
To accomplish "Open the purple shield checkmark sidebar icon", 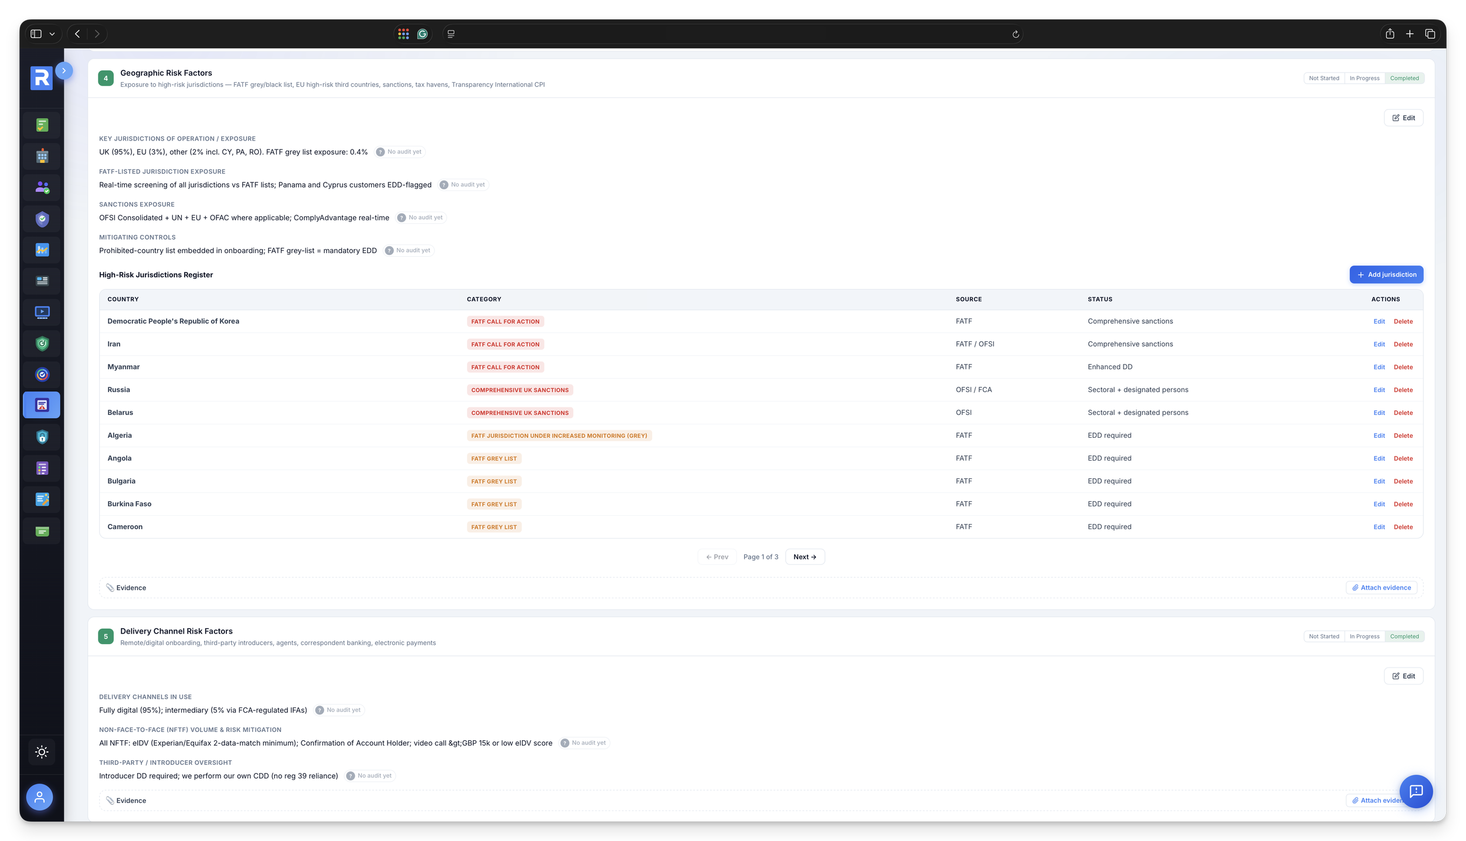I will [42, 219].
